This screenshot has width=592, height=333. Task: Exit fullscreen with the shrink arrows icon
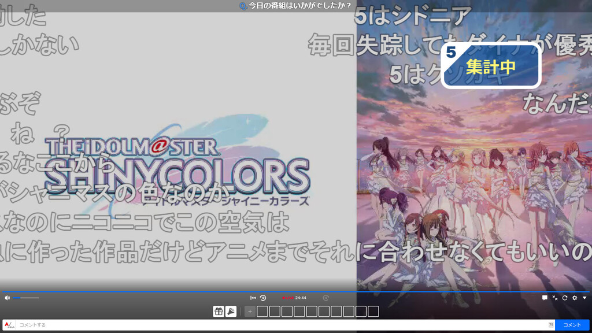[555, 298]
